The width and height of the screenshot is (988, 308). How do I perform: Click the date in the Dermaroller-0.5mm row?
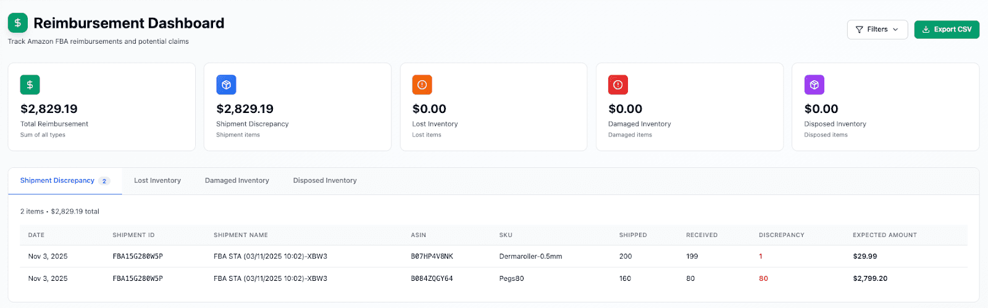[x=48, y=256]
